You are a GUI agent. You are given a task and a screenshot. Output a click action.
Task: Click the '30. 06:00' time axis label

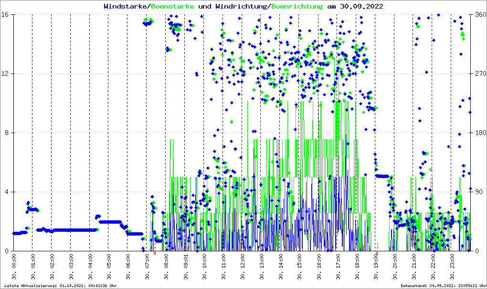[128, 267]
